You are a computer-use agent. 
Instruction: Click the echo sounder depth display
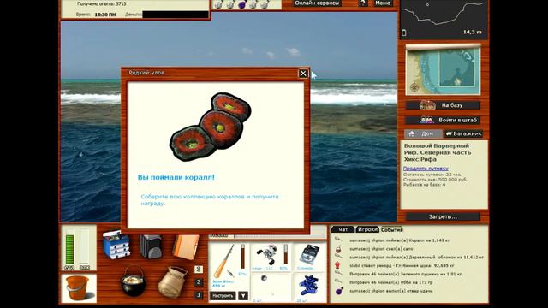pyautogui.click(x=444, y=19)
